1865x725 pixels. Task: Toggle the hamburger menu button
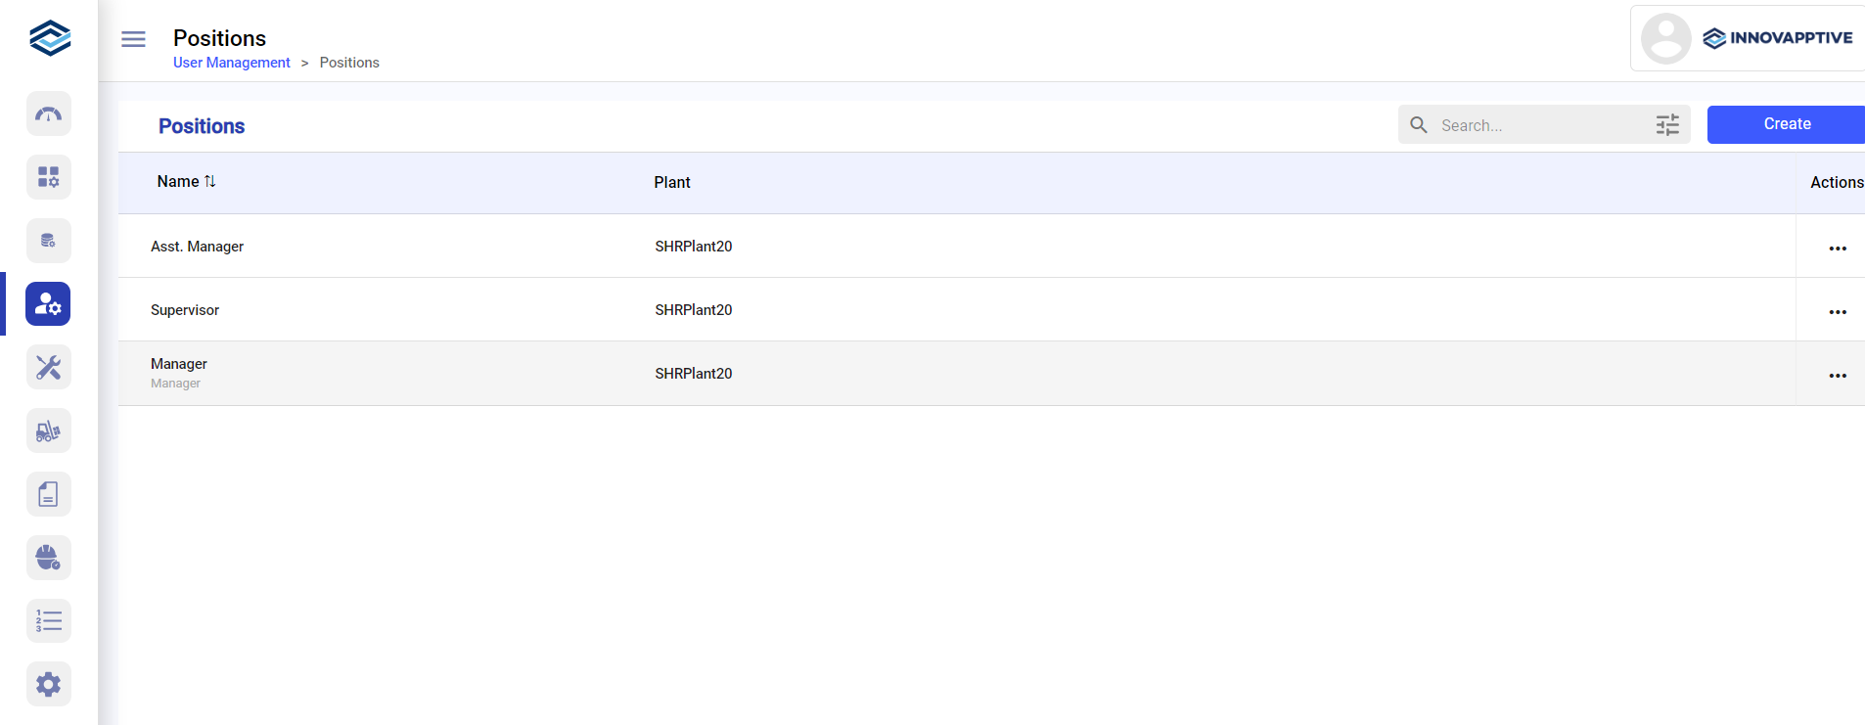click(x=133, y=39)
